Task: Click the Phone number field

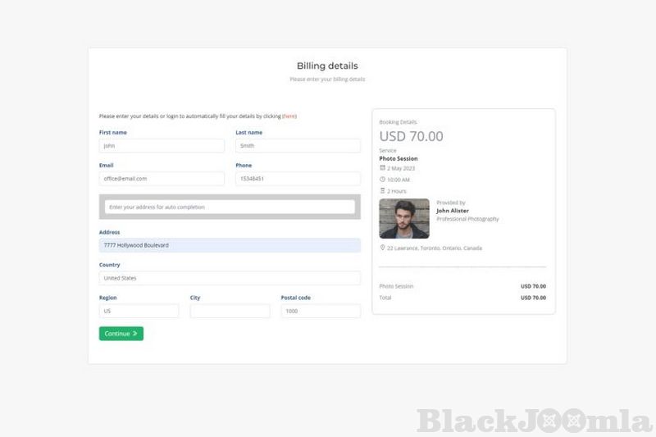Action: coord(298,179)
